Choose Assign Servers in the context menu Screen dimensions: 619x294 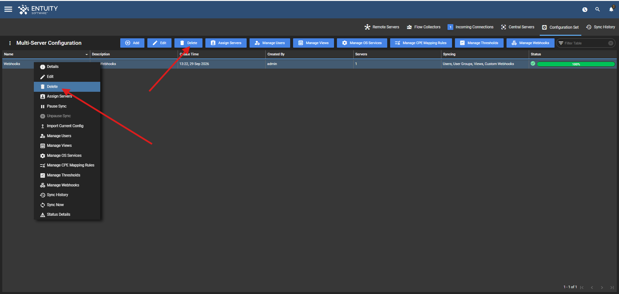tap(67, 96)
